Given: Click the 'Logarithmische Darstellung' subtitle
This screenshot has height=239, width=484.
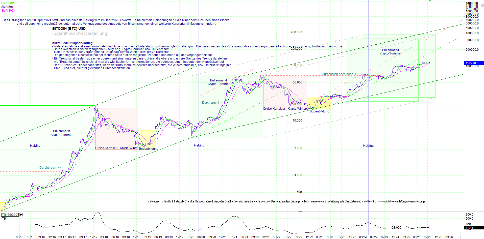Looking at the screenshot, I should (79, 33).
